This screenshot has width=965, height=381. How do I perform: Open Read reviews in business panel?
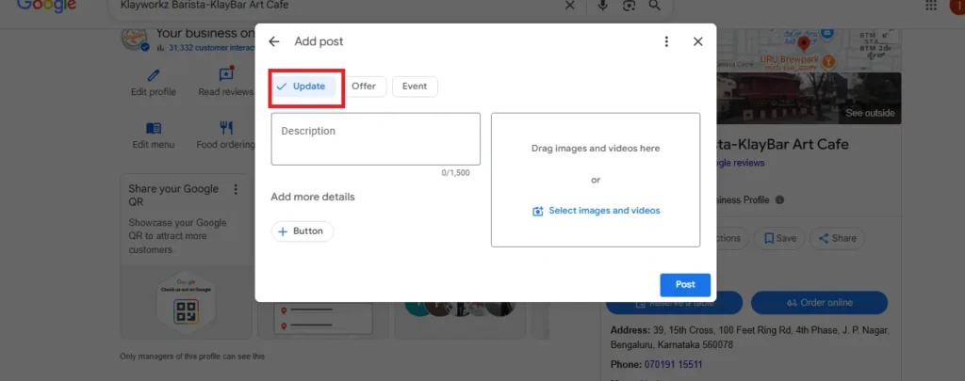[225, 82]
